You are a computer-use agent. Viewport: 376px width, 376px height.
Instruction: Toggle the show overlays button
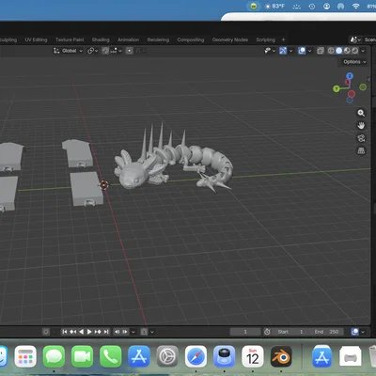[x=302, y=51]
